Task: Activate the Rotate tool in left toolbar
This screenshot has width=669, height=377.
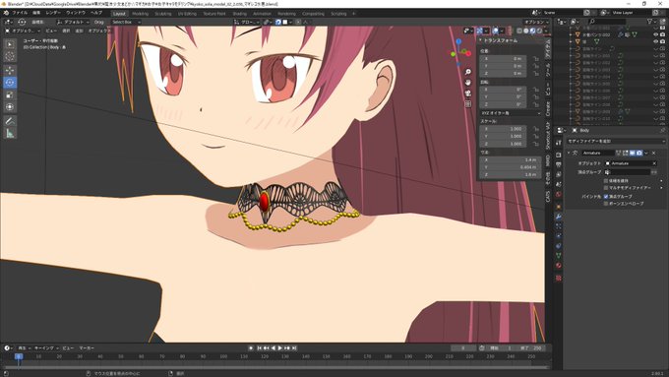Action: tap(10, 82)
